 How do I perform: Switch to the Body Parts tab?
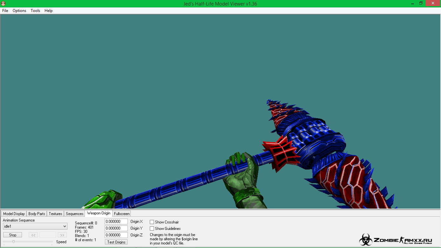pos(37,214)
